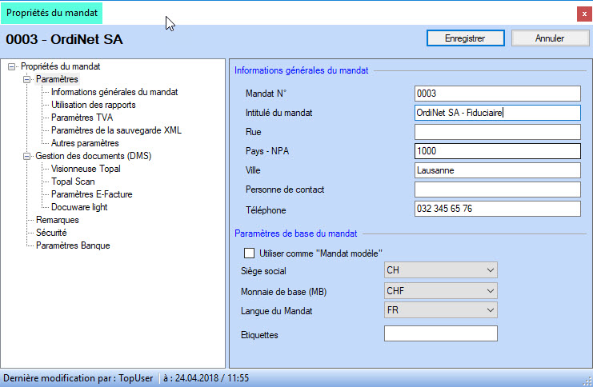Select Utilisation des rapports tree item

[x=93, y=105]
